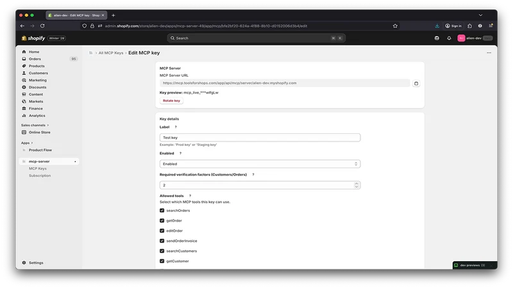The height and width of the screenshot is (288, 513).
Task: Reload the browser page
Action: click(x=42, y=26)
